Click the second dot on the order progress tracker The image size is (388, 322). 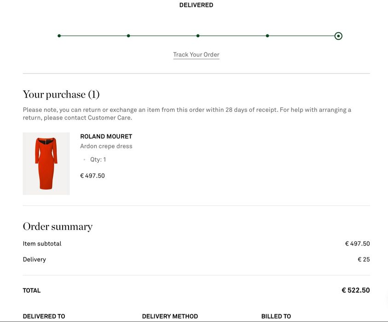tap(128, 36)
